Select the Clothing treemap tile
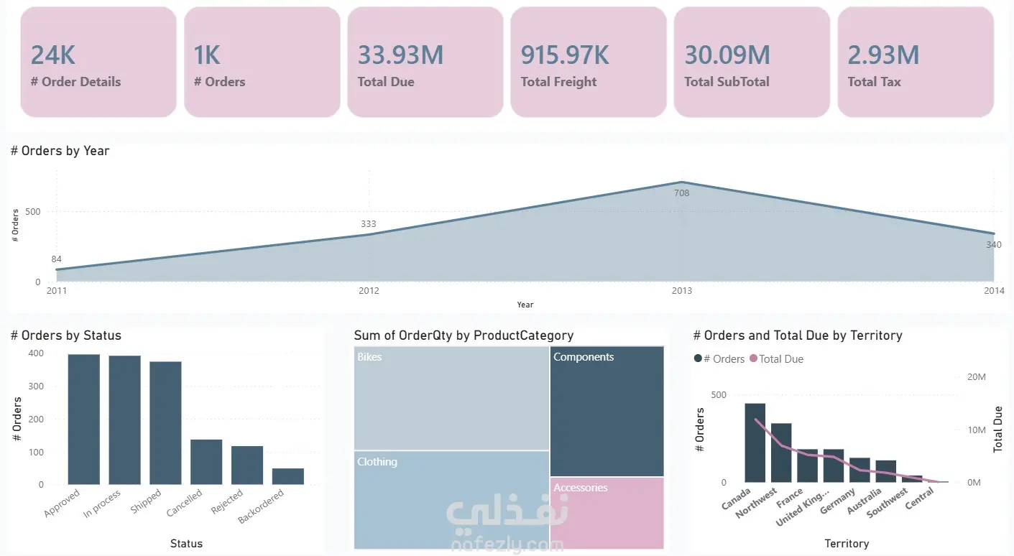Image resolution: width=1014 pixels, height=556 pixels. coord(451,499)
